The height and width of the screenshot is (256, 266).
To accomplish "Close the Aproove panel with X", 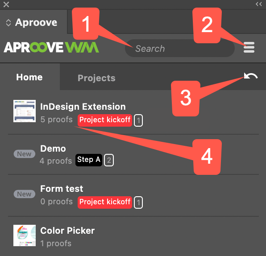I will click(6, 4).
